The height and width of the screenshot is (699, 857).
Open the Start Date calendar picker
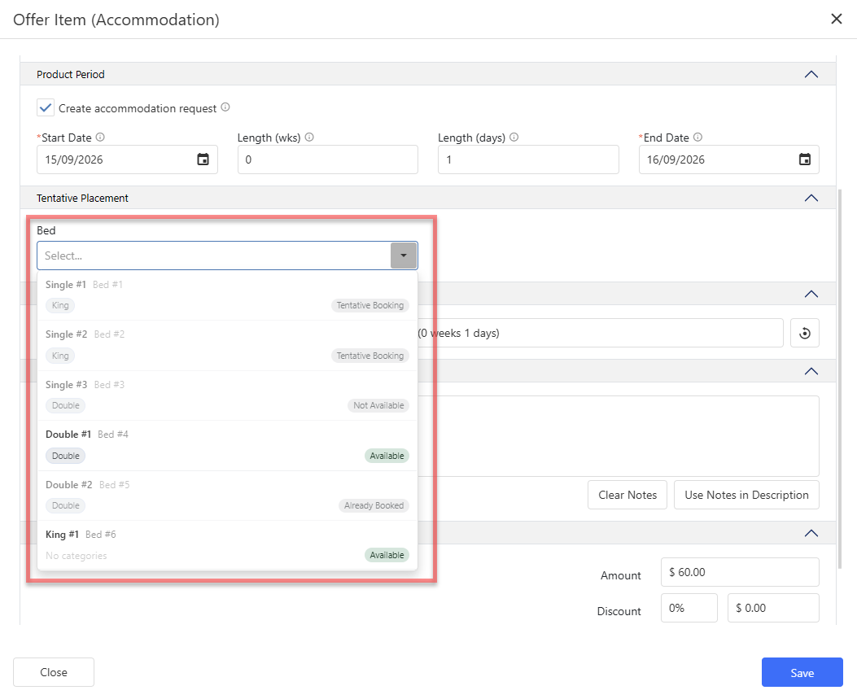click(203, 159)
